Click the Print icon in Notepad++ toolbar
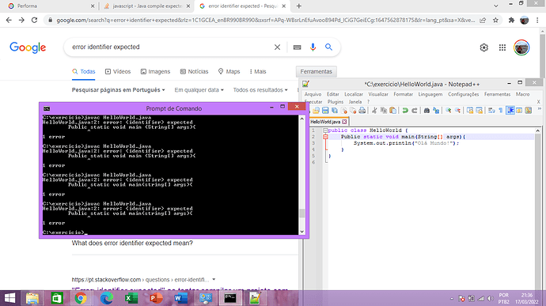 (x=362, y=111)
